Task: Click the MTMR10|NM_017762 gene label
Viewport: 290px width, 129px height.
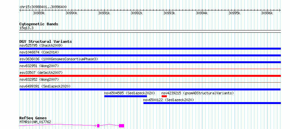Action: click(35, 122)
